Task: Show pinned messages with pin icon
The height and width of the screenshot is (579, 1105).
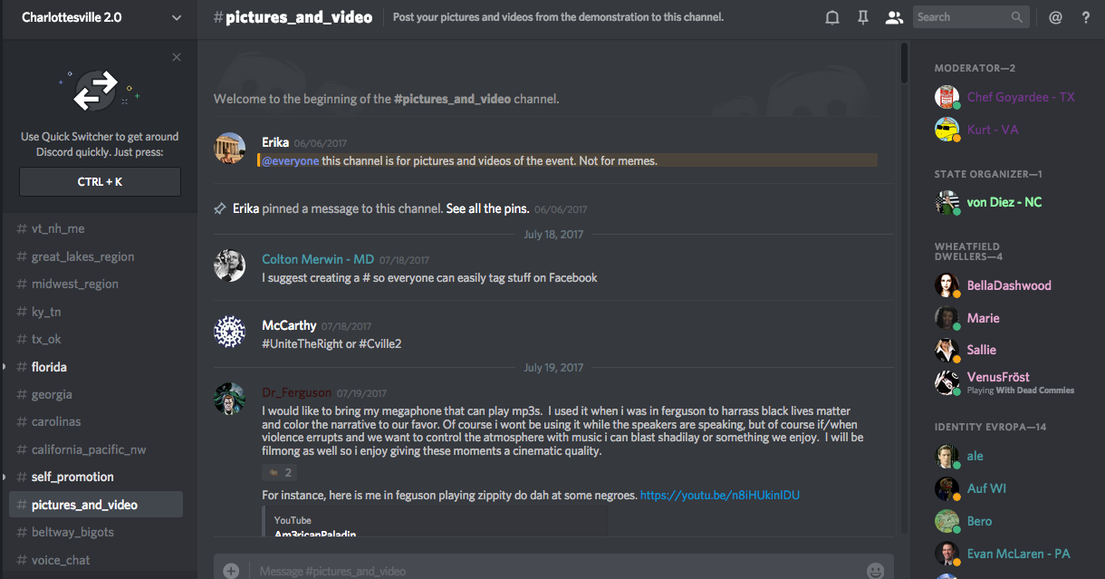Action: pos(863,17)
